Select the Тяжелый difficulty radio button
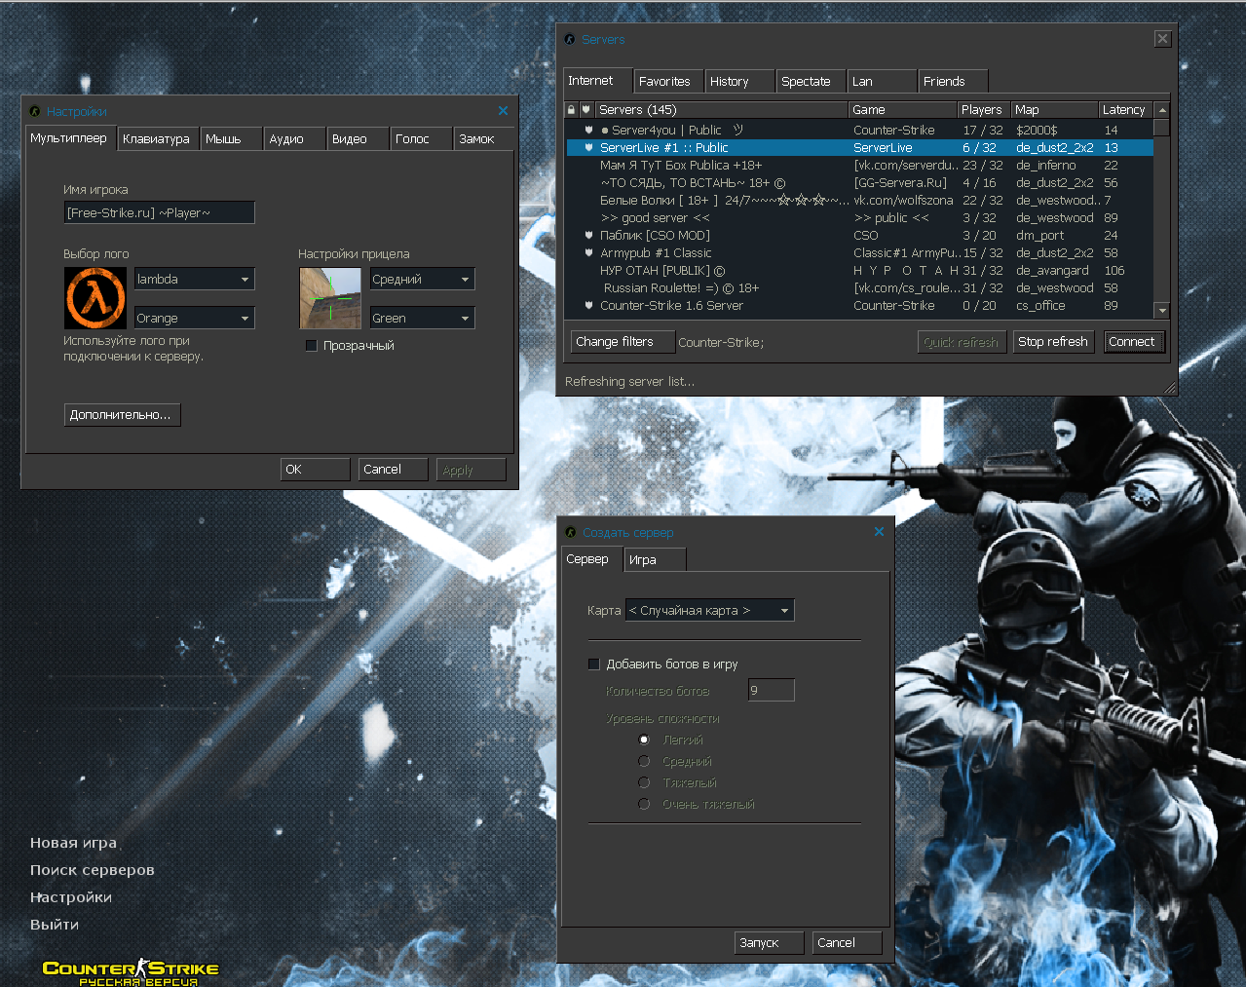This screenshot has height=987, width=1246. (x=644, y=782)
